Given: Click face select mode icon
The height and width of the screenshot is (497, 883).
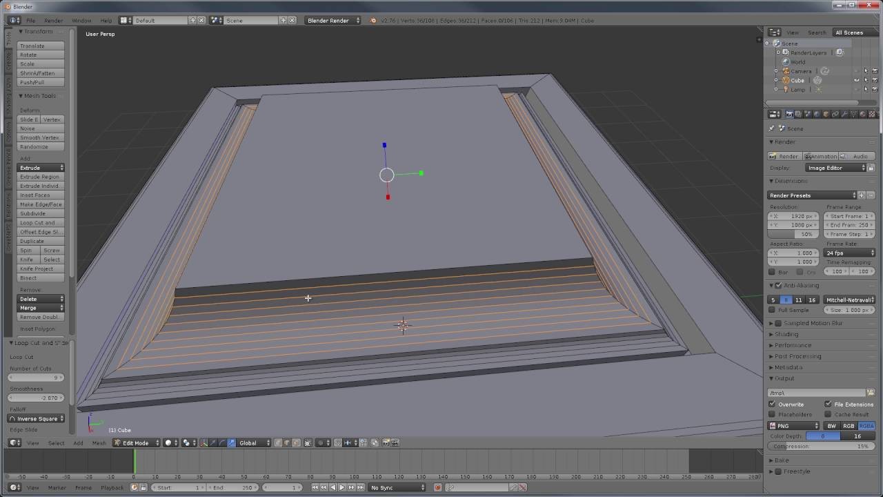Looking at the screenshot, I should click(295, 442).
